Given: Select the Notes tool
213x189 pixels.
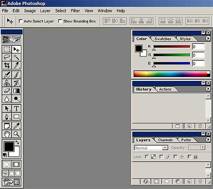Looking at the screenshot, I should click(7, 126).
